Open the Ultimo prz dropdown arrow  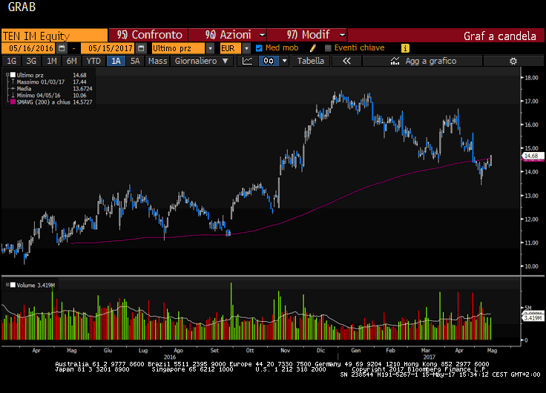(x=210, y=48)
